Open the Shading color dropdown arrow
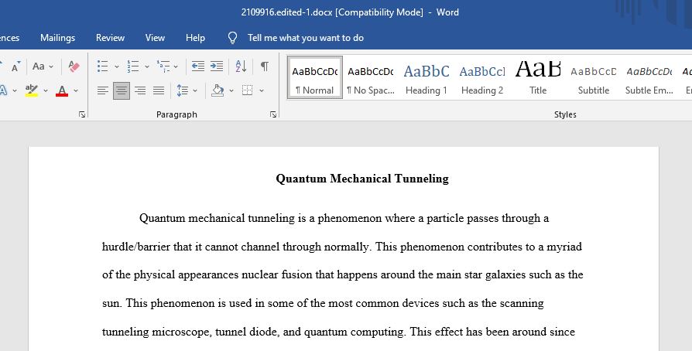Viewport: 692px width, 351px height. click(231, 90)
